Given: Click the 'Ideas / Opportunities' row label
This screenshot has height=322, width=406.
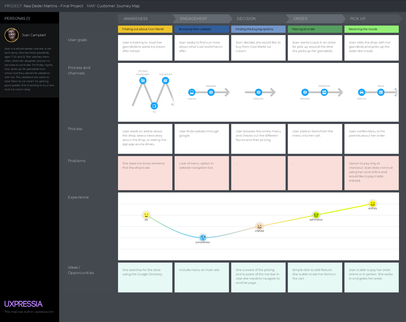Looking at the screenshot, I should (81, 270).
